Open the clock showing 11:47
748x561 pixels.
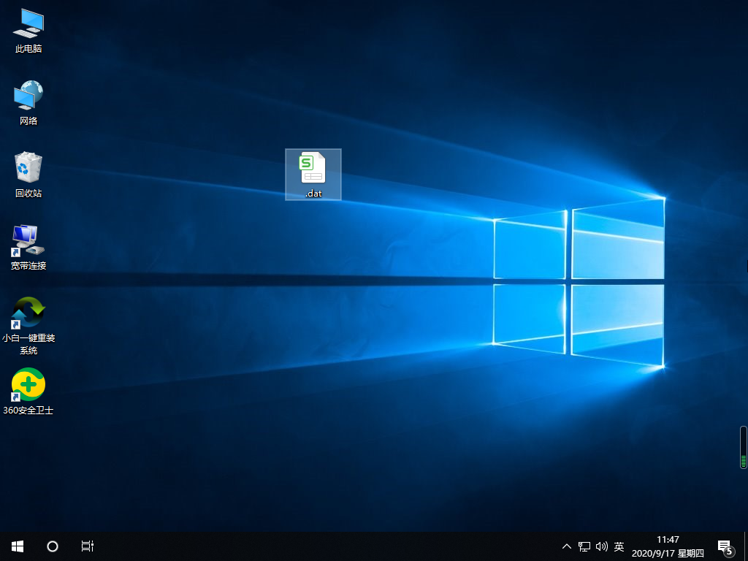pos(668,546)
